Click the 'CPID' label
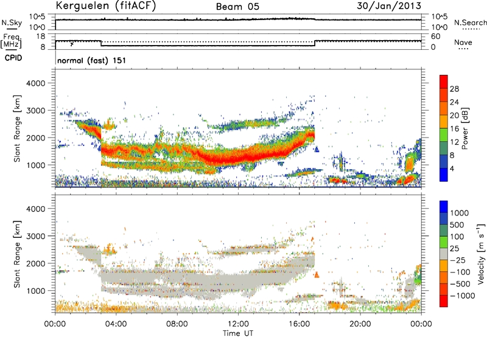The width and height of the screenshot is (487, 337). [13, 58]
